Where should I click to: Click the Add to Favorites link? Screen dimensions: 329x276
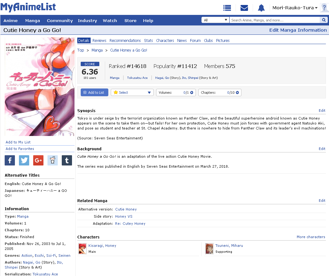tap(20, 149)
